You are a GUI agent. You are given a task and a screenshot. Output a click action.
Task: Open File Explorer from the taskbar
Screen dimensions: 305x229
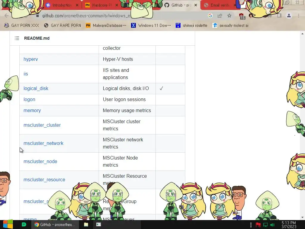[86, 225]
